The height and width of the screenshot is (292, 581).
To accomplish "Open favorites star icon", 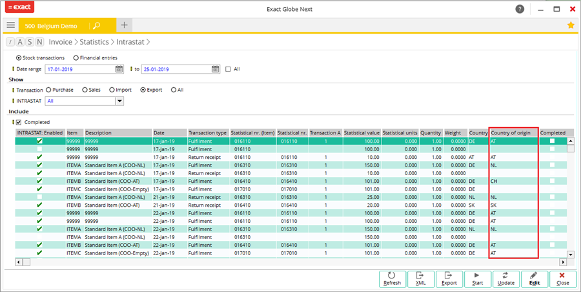I will click(x=571, y=25).
